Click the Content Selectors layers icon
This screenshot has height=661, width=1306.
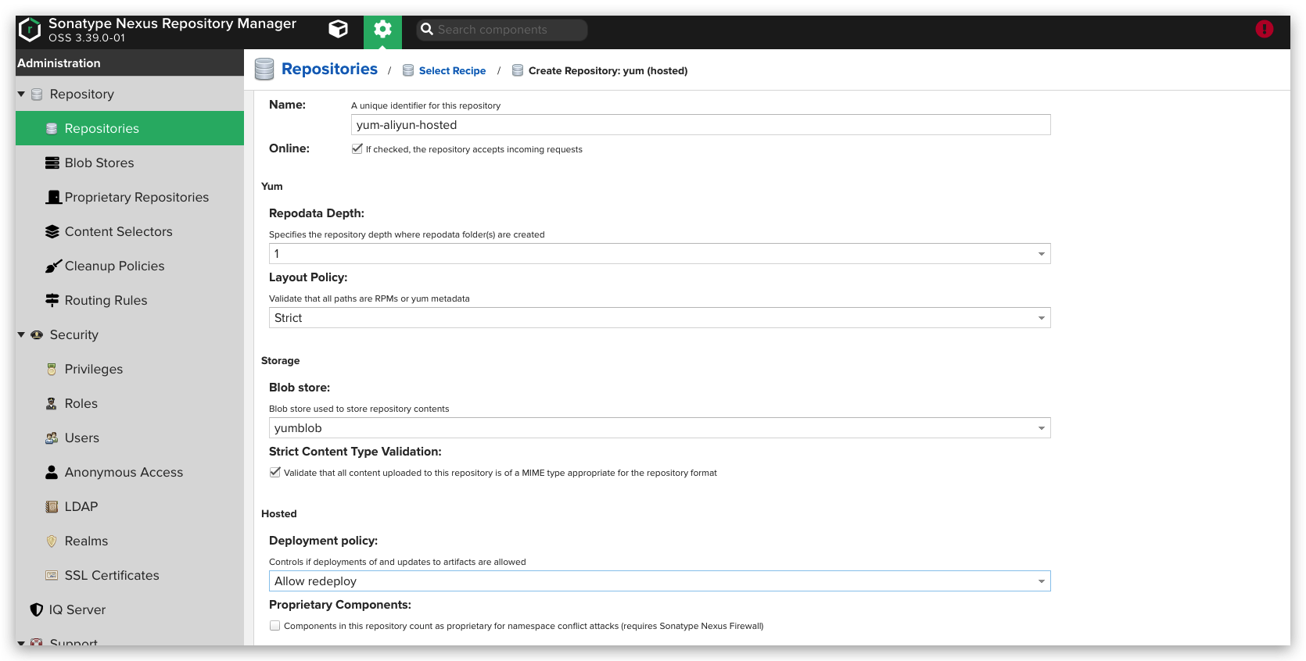click(x=52, y=232)
